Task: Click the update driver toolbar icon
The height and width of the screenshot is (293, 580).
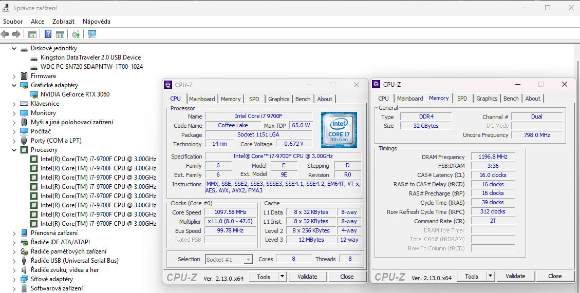Action: pos(76,34)
